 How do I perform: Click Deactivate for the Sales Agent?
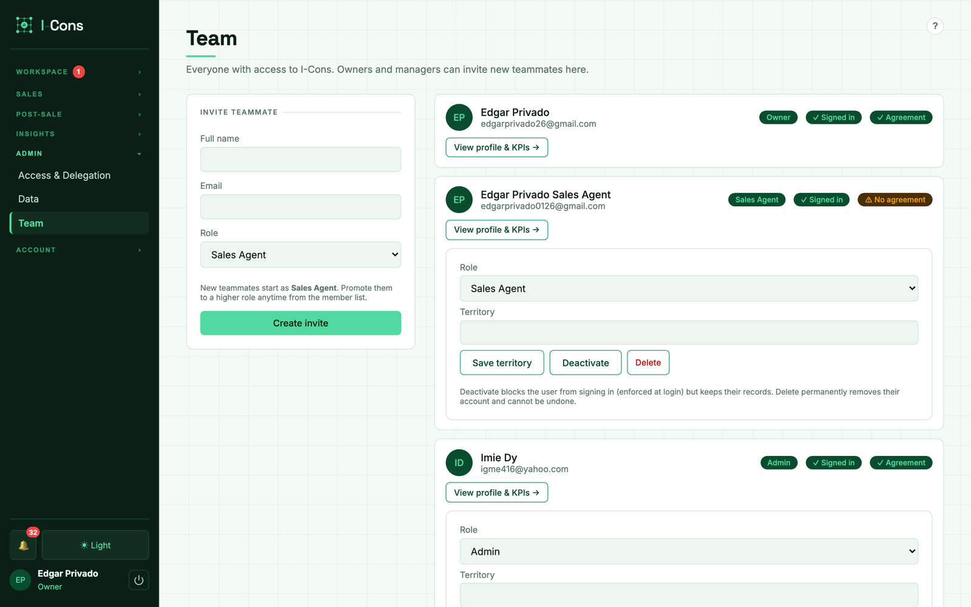[x=586, y=362]
